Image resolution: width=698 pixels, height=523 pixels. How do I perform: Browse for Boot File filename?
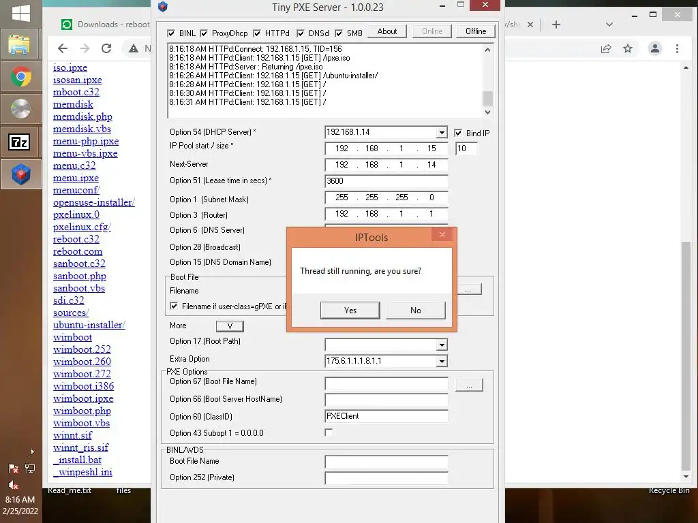[x=468, y=290]
